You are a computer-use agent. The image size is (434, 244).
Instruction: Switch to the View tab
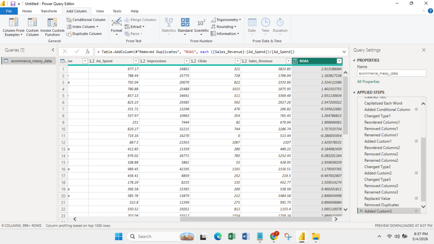(100, 11)
